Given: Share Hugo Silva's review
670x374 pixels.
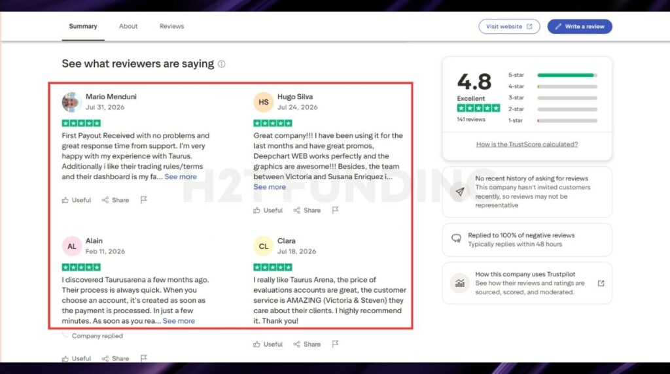Looking at the screenshot, I should [307, 210].
